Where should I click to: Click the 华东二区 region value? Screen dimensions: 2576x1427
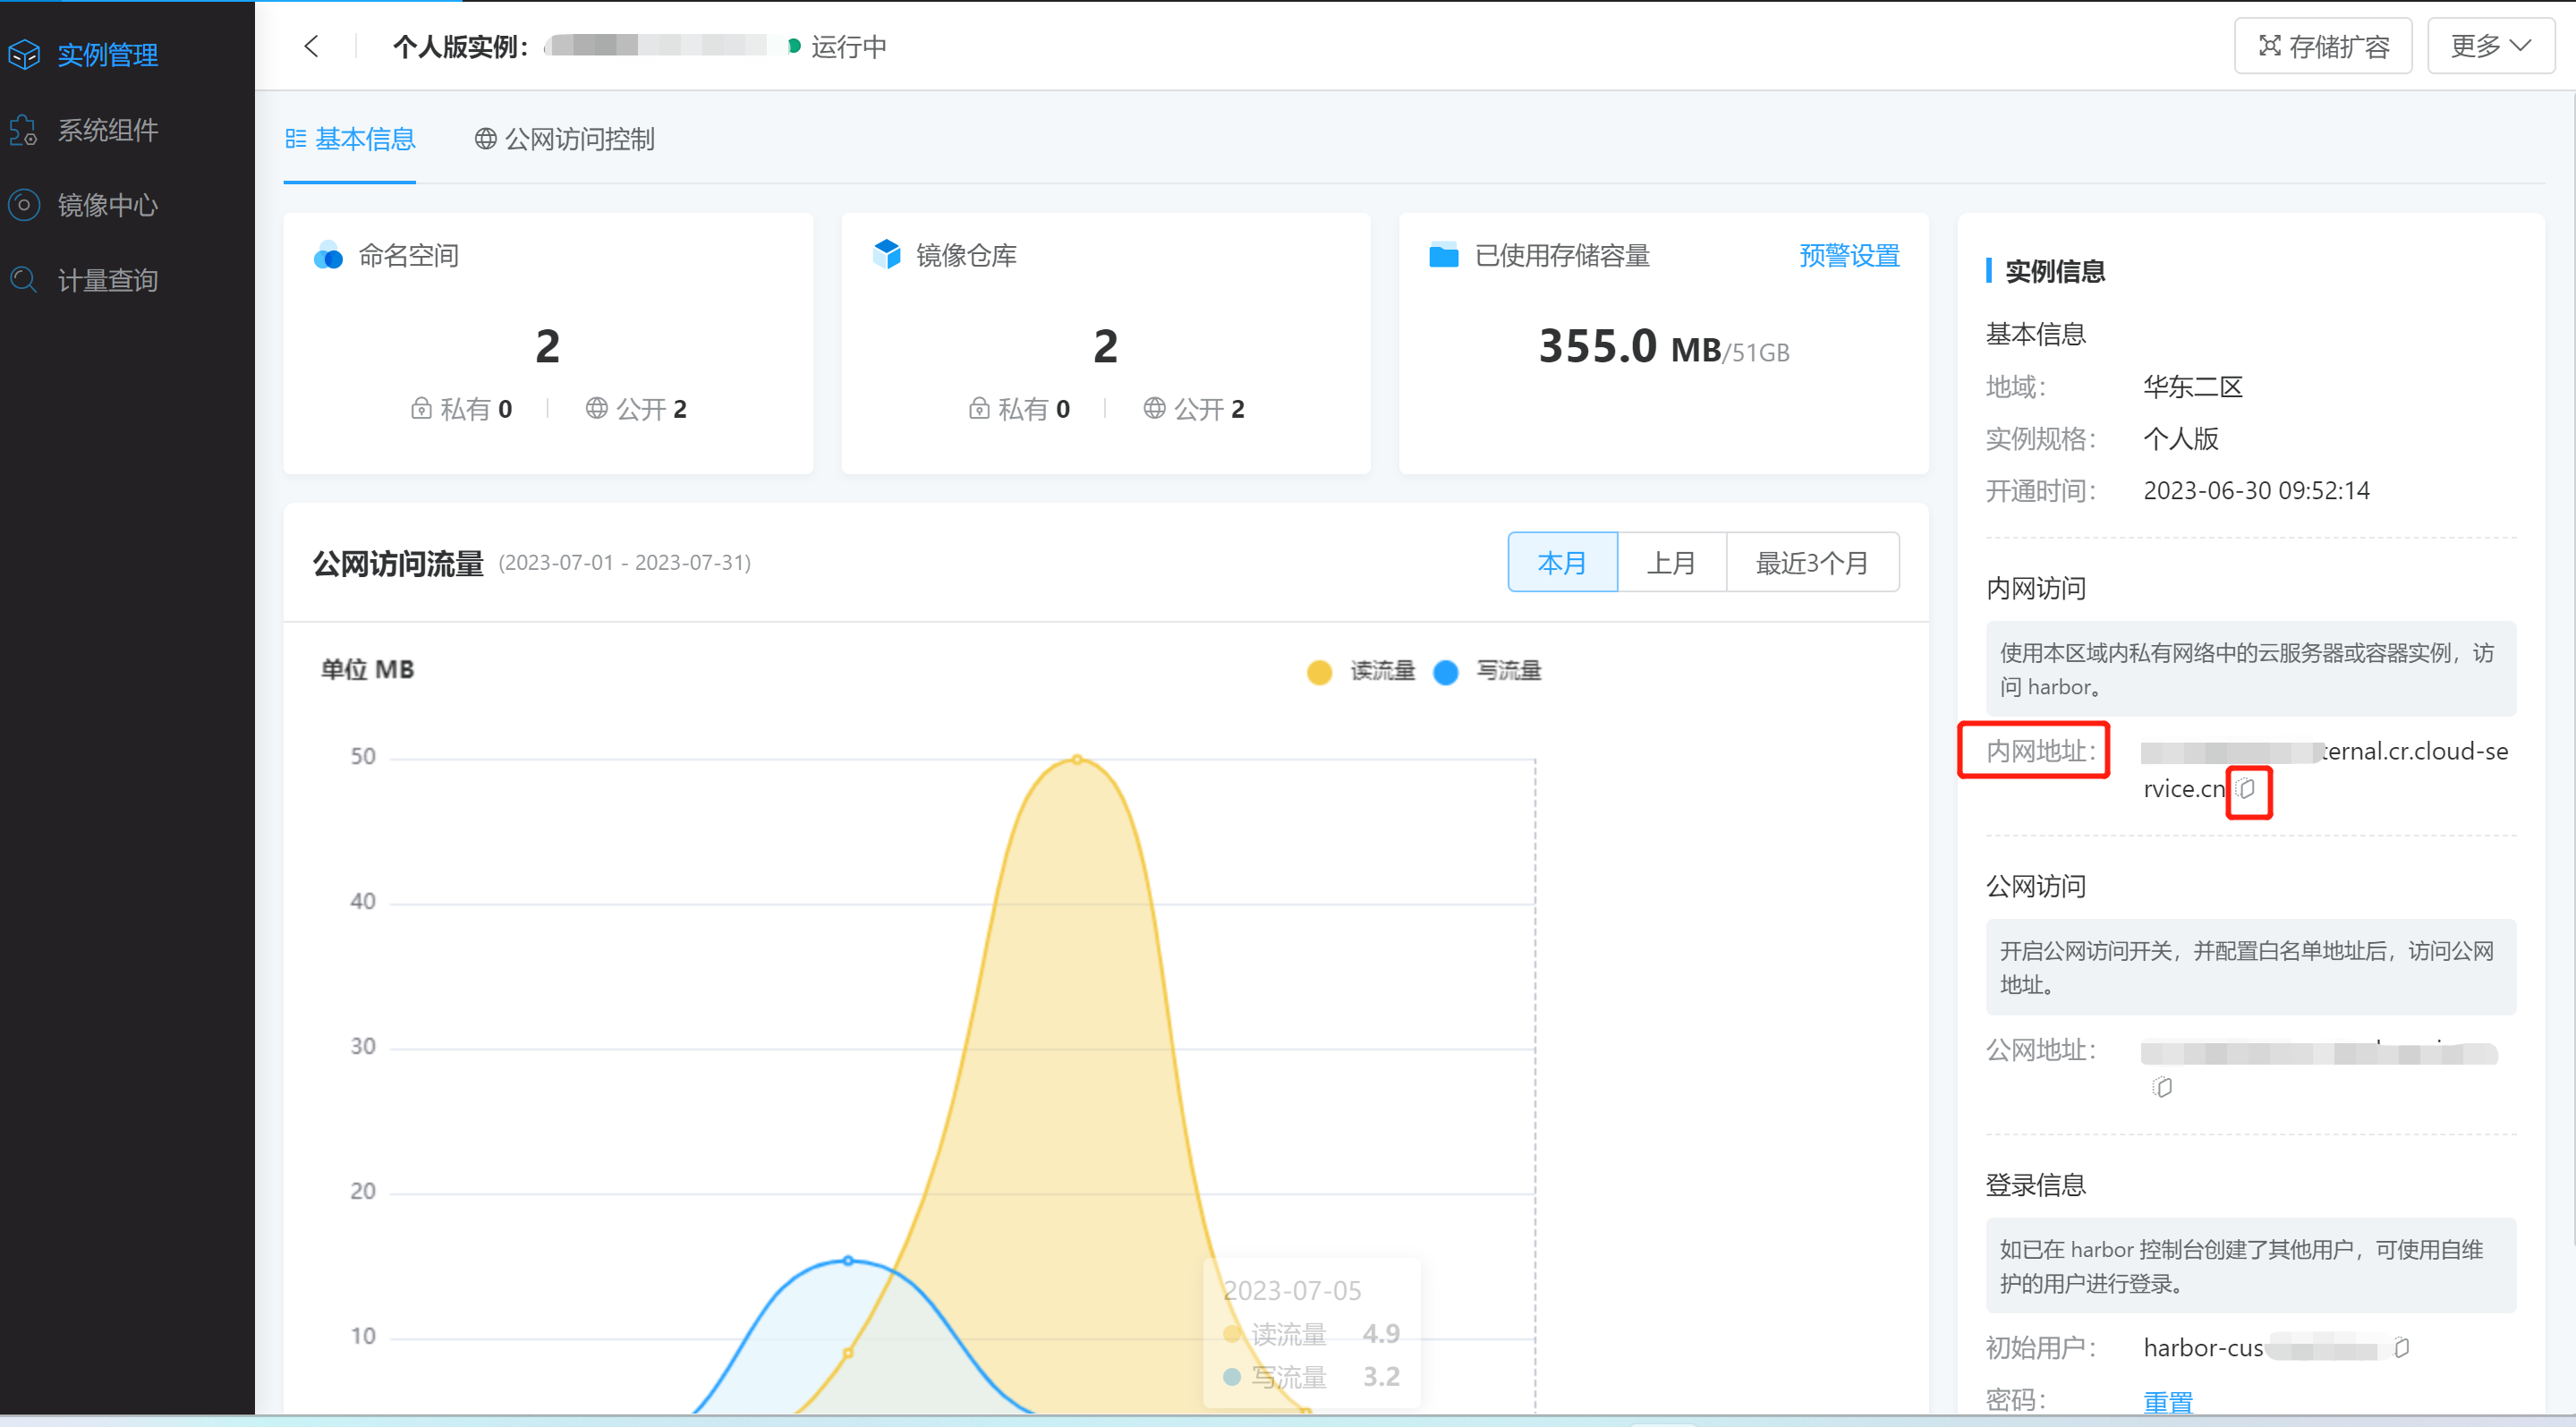2193,387
